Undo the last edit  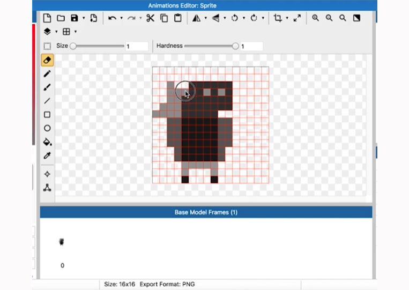(x=112, y=18)
